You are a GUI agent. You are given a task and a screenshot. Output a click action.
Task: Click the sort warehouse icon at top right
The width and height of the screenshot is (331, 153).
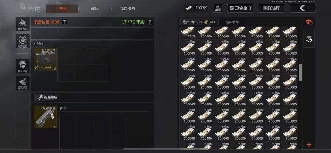(309, 22)
